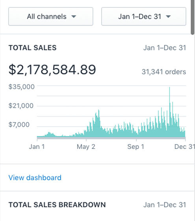195x221 pixels.
Task: Click the $35,000 y-axis label
Action: tap(21, 87)
